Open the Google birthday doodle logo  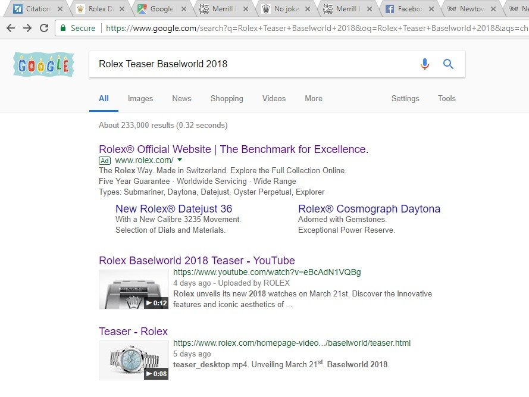pos(43,64)
